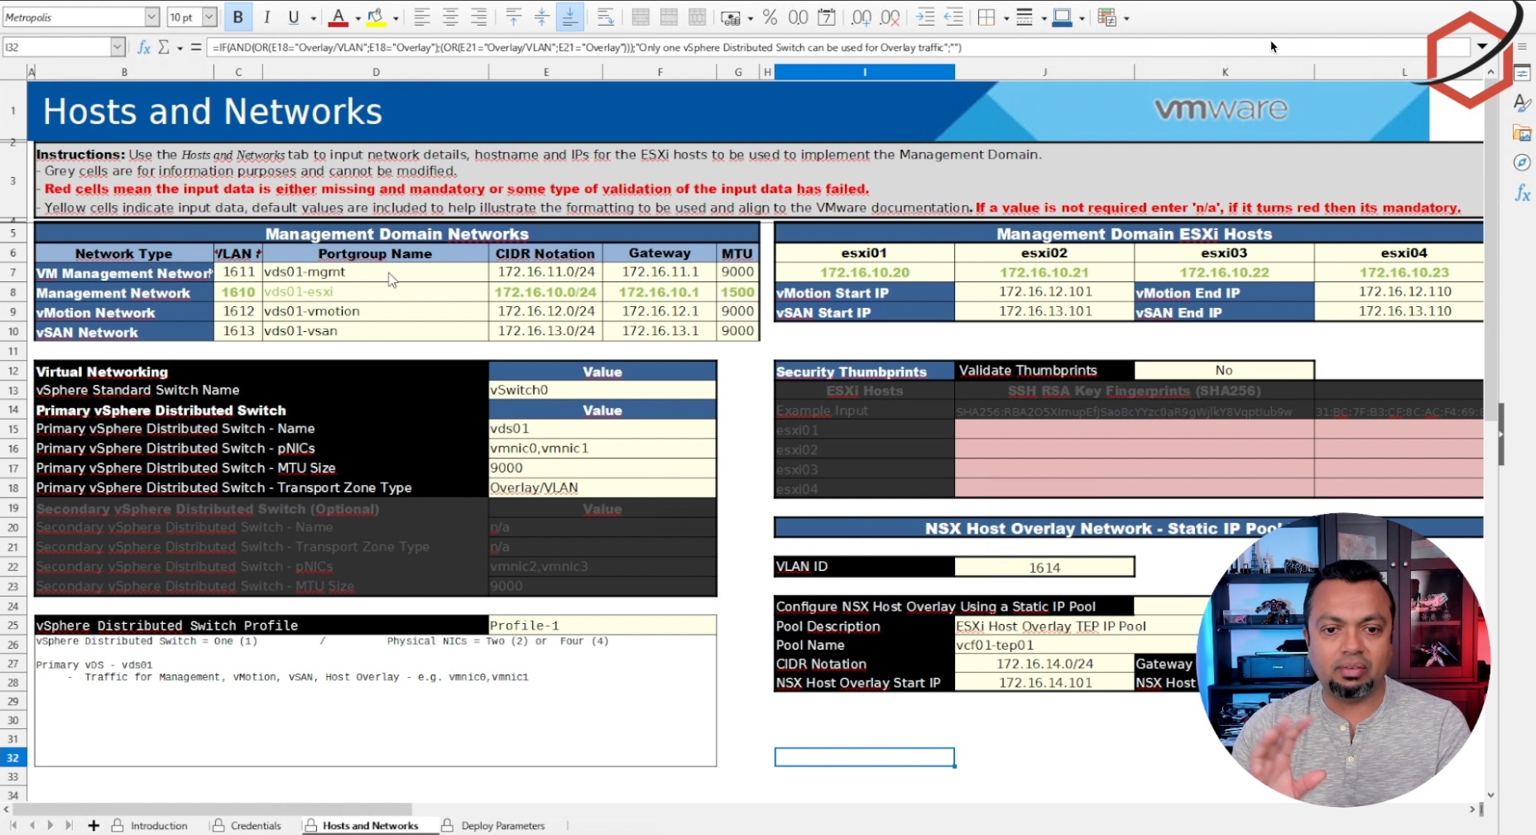The width and height of the screenshot is (1536, 835).
Task: Format as Percent
Action: pos(770,17)
